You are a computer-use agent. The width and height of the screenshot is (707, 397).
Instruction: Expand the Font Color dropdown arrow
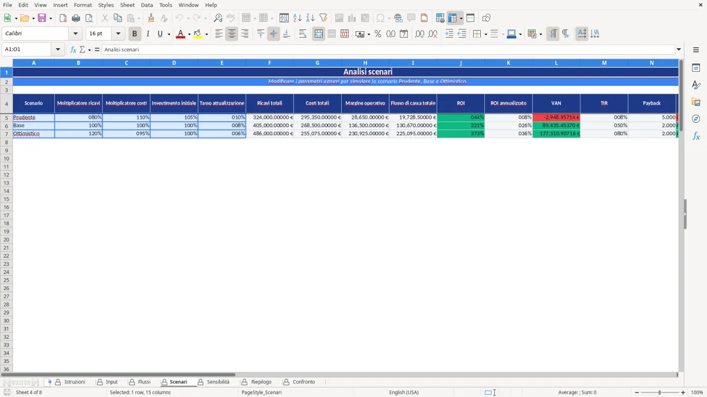189,34
